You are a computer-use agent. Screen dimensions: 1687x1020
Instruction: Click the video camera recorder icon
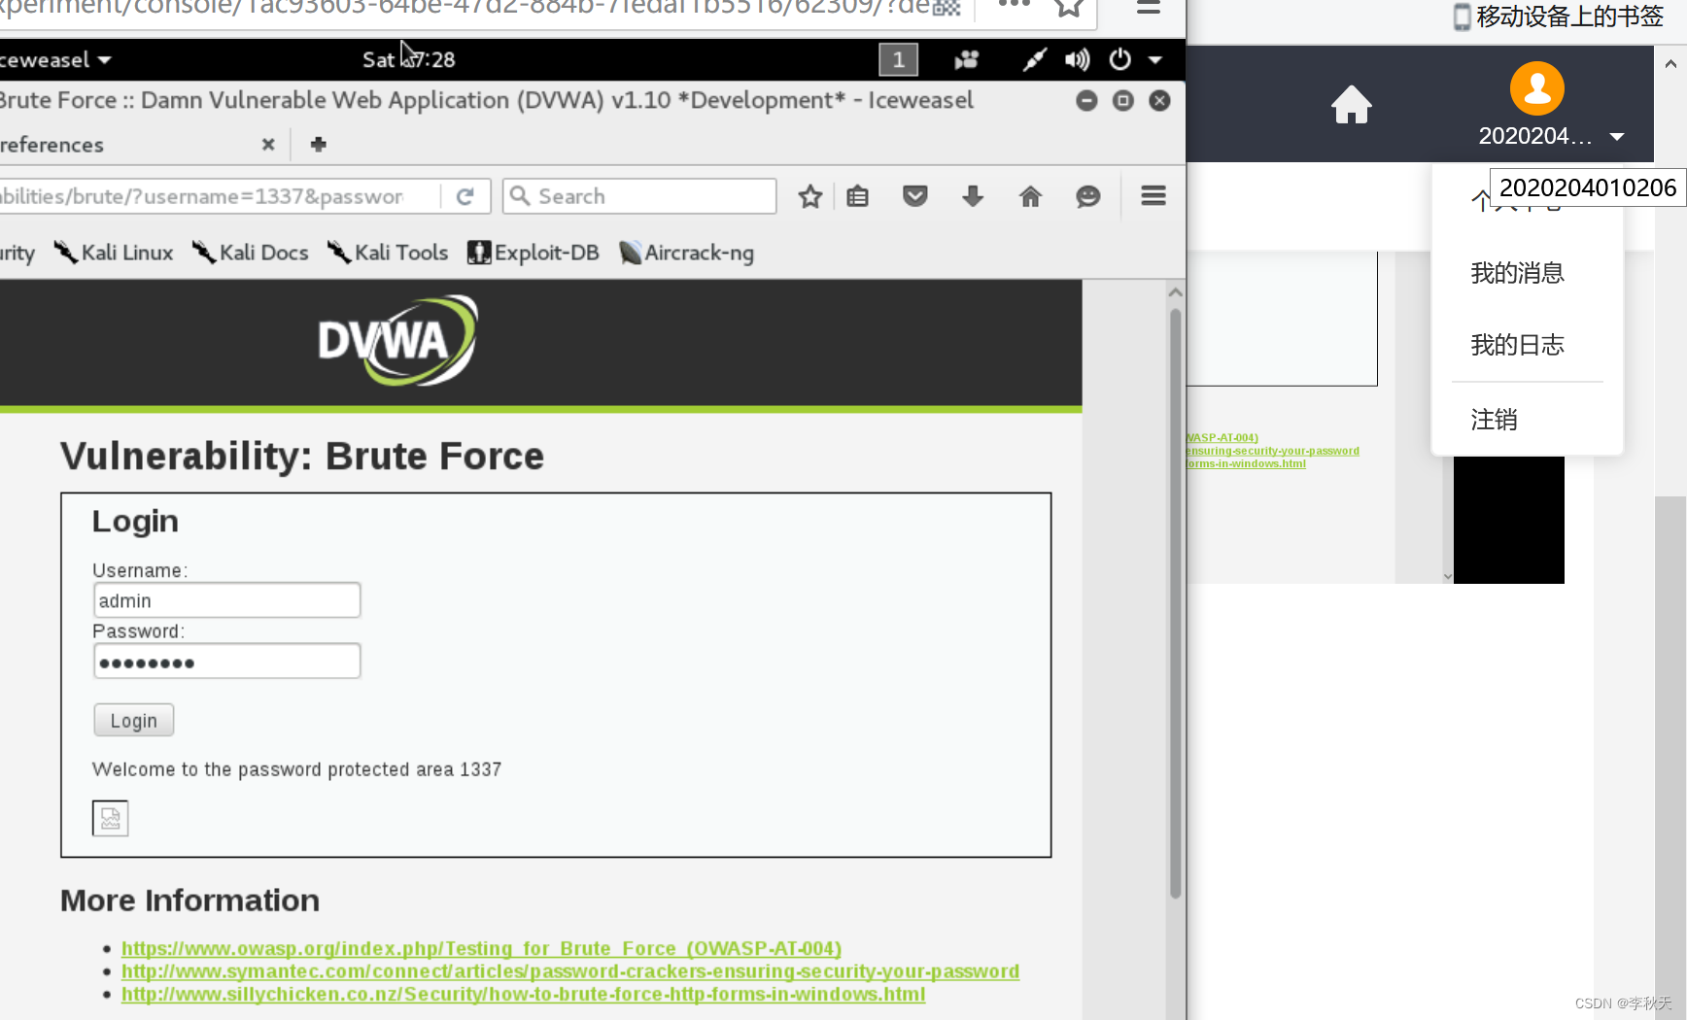click(x=966, y=59)
